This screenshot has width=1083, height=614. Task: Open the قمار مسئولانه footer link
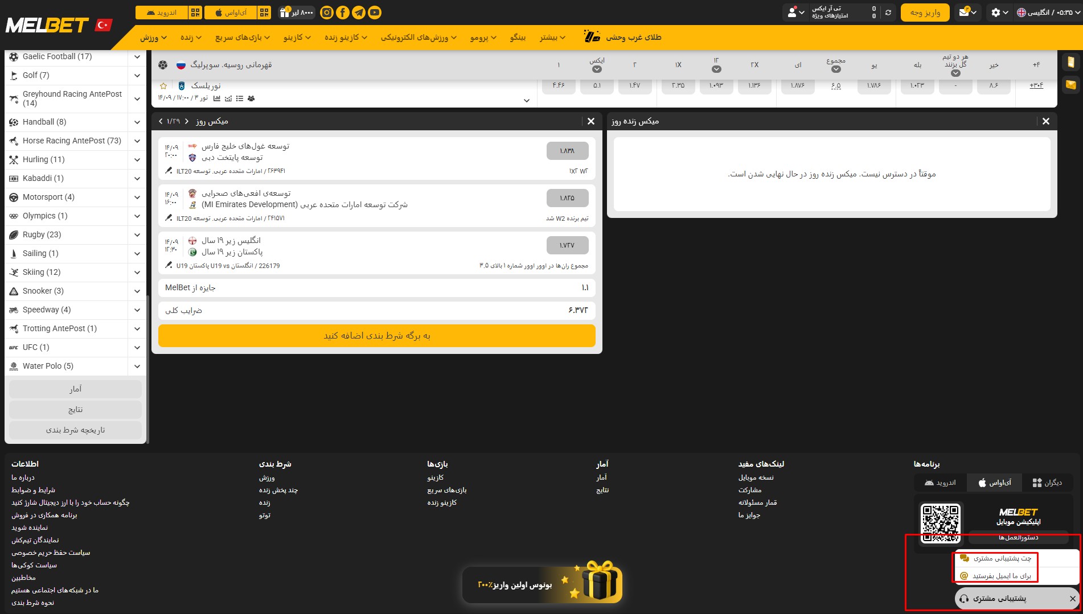click(757, 502)
